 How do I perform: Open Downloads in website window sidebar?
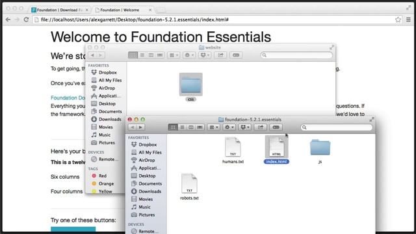(106, 119)
